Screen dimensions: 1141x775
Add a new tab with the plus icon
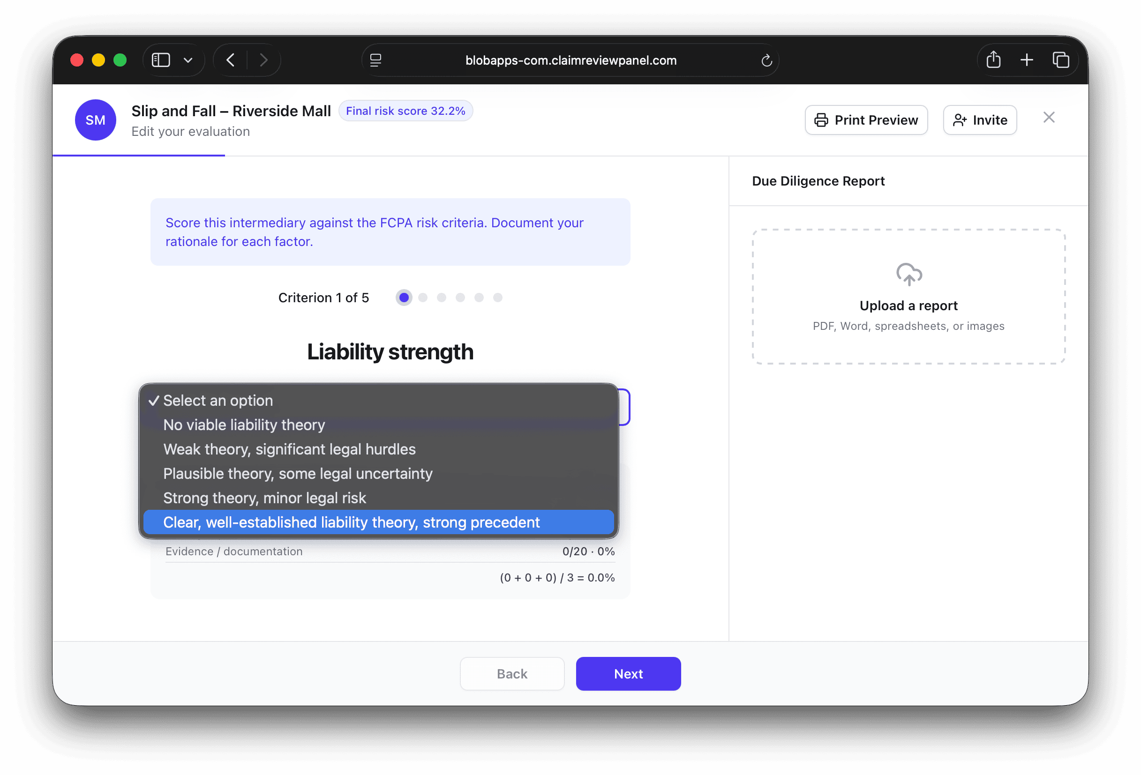[x=1027, y=60]
